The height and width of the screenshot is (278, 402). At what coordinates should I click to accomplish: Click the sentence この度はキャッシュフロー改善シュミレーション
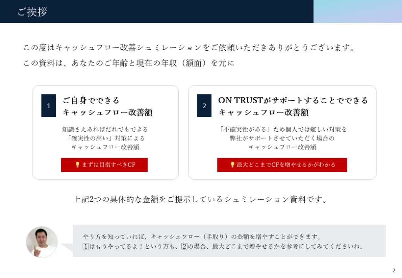[x=189, y=47]
